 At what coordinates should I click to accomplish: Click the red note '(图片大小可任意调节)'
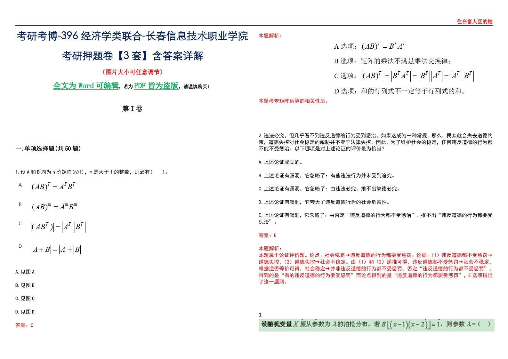133,72
